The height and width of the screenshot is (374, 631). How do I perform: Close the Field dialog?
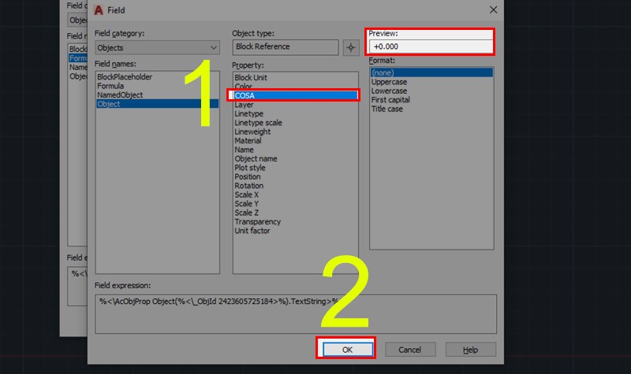coord(494,10)
